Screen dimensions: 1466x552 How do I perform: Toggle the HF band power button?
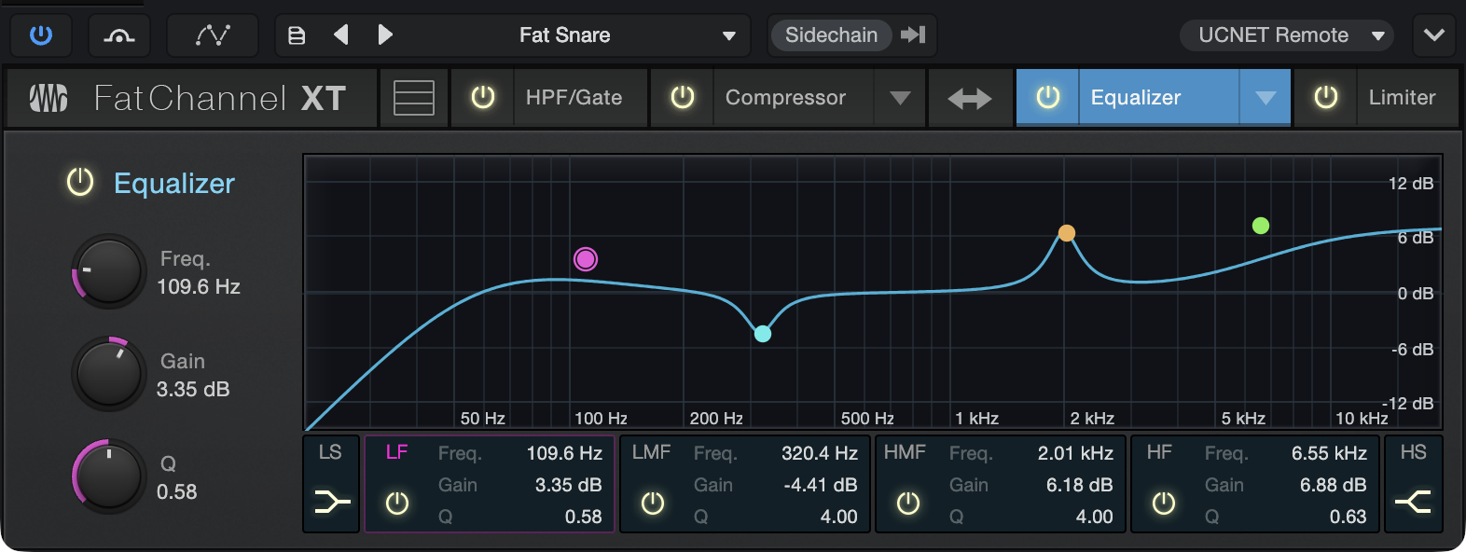[1164, 504]
